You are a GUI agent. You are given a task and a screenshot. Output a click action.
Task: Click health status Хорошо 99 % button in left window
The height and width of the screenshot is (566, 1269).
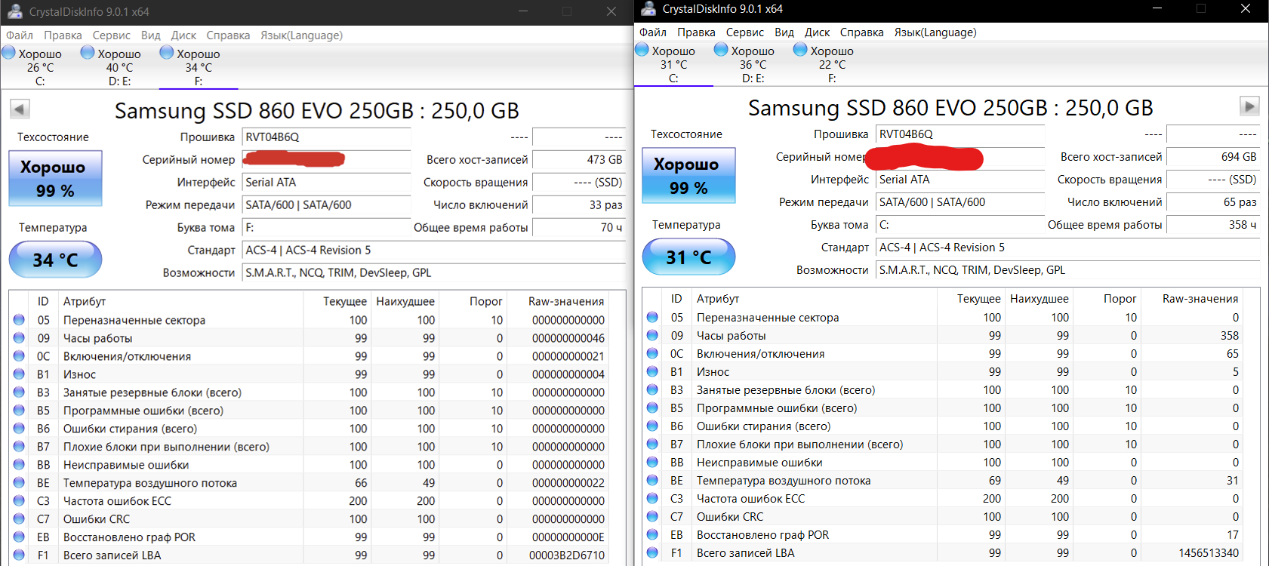(x=55, y=178)
